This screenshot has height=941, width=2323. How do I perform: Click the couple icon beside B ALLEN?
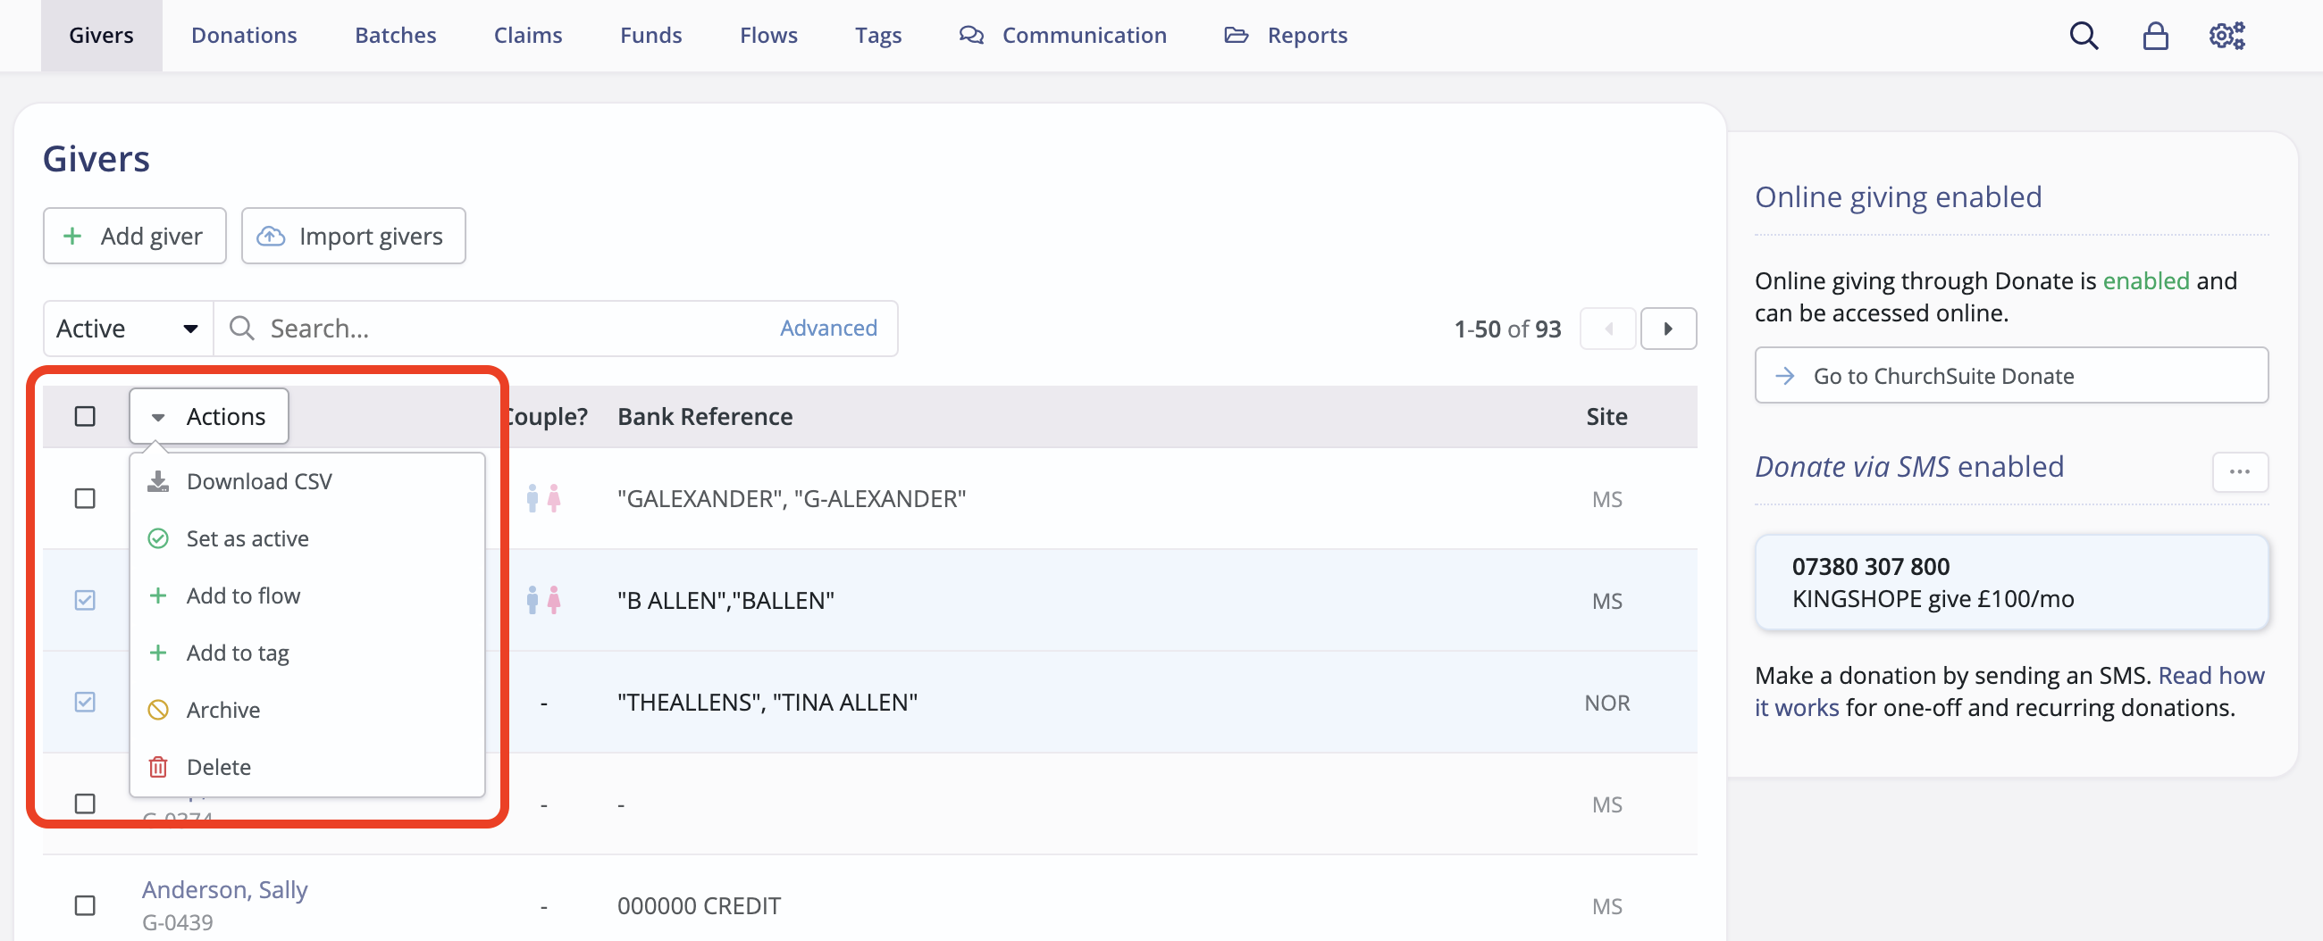click(x=543, y=599)
